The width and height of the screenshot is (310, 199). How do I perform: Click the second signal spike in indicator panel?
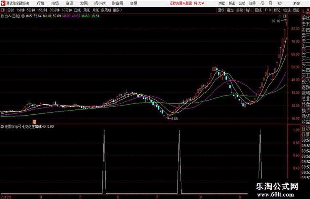[179, 161]
